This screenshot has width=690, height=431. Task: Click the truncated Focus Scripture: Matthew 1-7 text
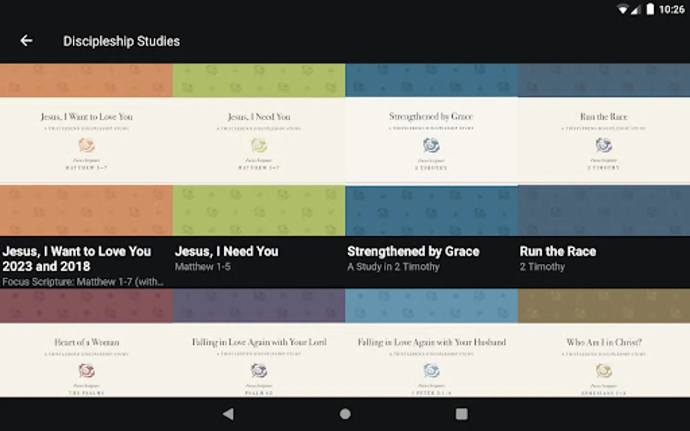[83, 283]
